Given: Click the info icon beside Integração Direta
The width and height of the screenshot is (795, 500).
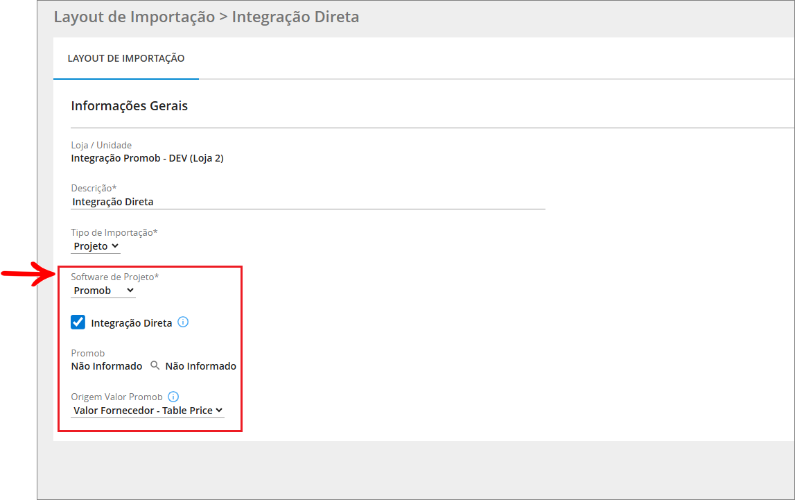Looking at the screenshot, I should click(183, 322).
